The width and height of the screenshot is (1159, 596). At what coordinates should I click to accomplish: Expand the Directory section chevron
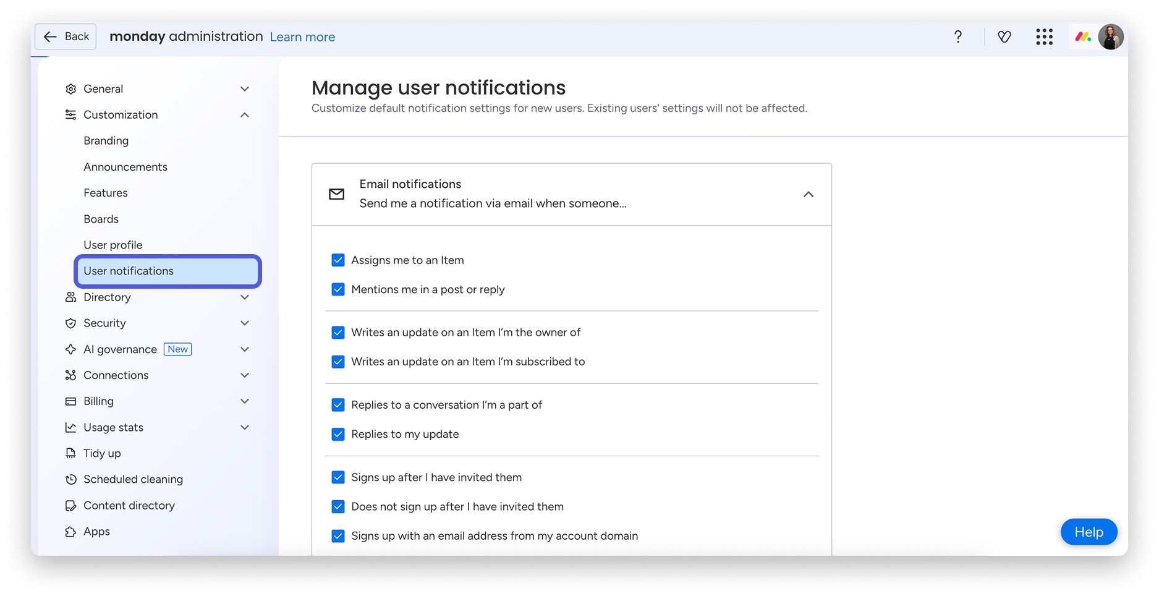click(x=245, y=297)
